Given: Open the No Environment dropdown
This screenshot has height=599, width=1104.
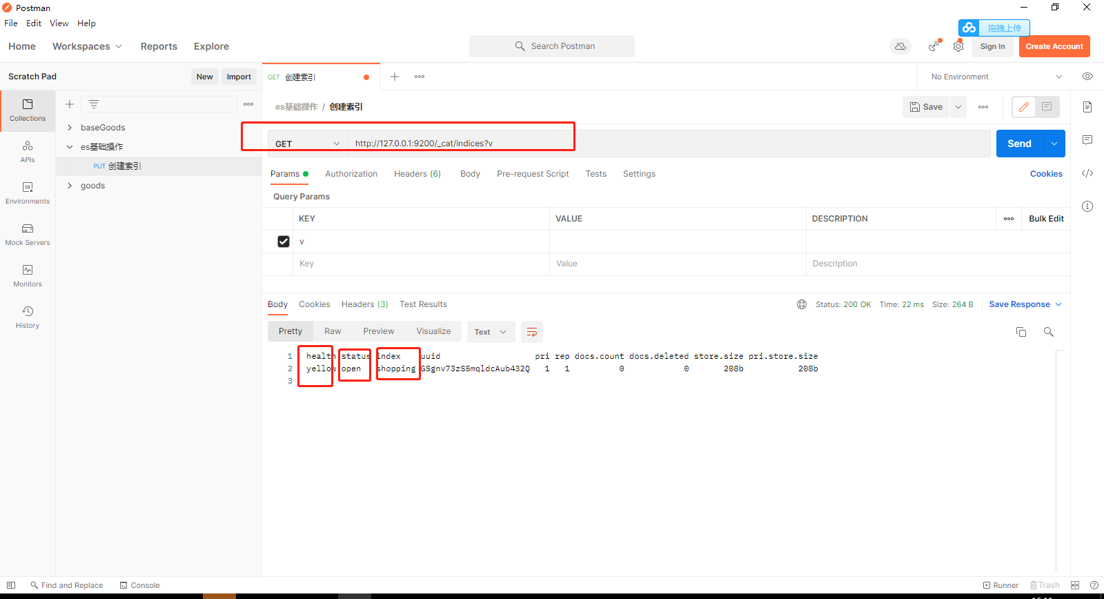Looking at the screenshot, I should click(996, 77).
